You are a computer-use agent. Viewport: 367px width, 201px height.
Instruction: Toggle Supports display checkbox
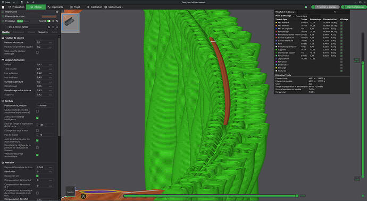click(x=341, y=50)
